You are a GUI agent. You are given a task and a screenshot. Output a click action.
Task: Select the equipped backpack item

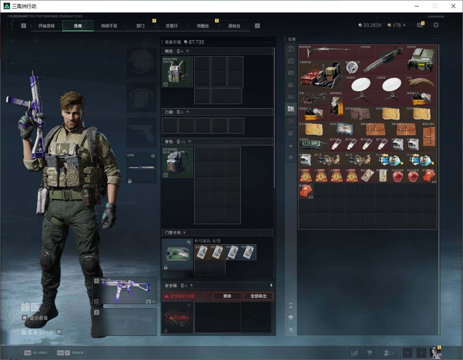(177, 162)
